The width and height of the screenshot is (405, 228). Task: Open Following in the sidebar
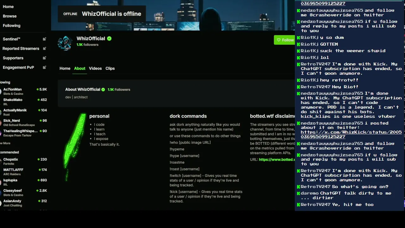11,26
